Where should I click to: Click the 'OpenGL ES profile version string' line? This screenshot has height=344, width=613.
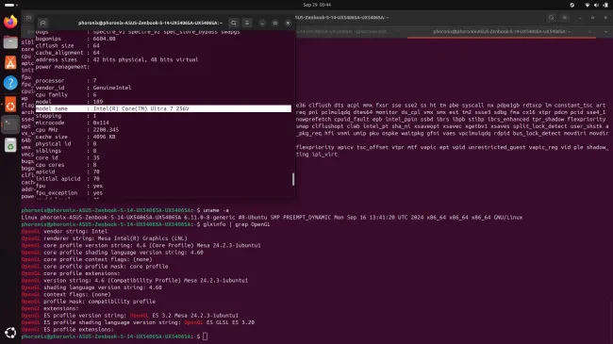[130, 316]
